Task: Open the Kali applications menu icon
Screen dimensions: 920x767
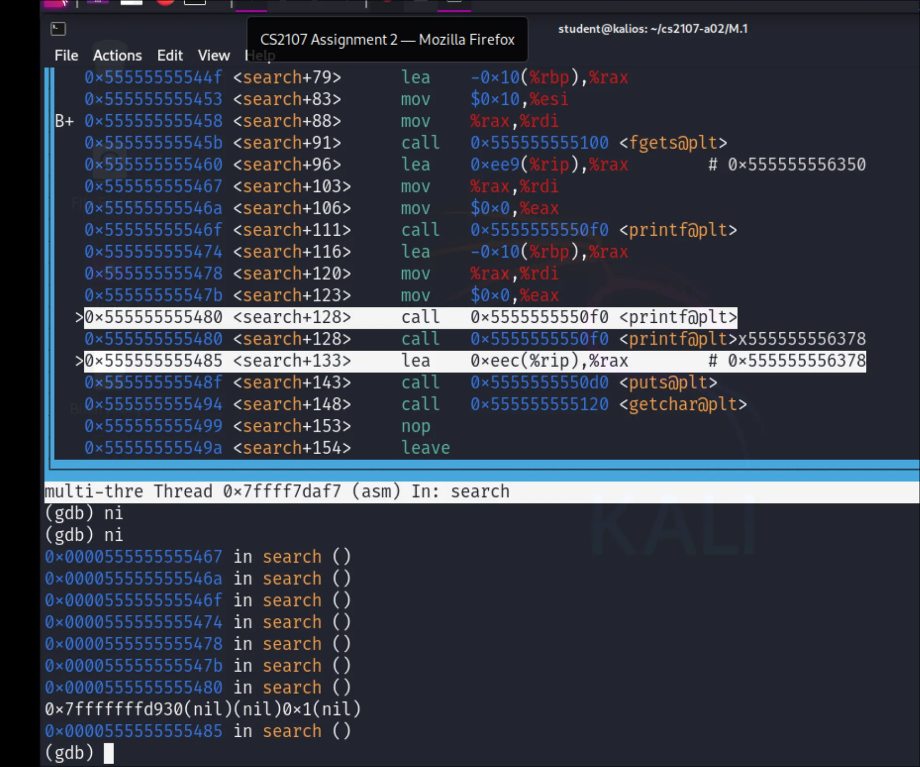Action: pyautogui.click(x=56, y=3)
